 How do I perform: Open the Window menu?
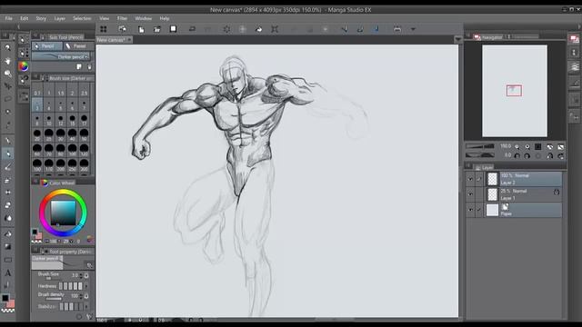click(144, 18)
